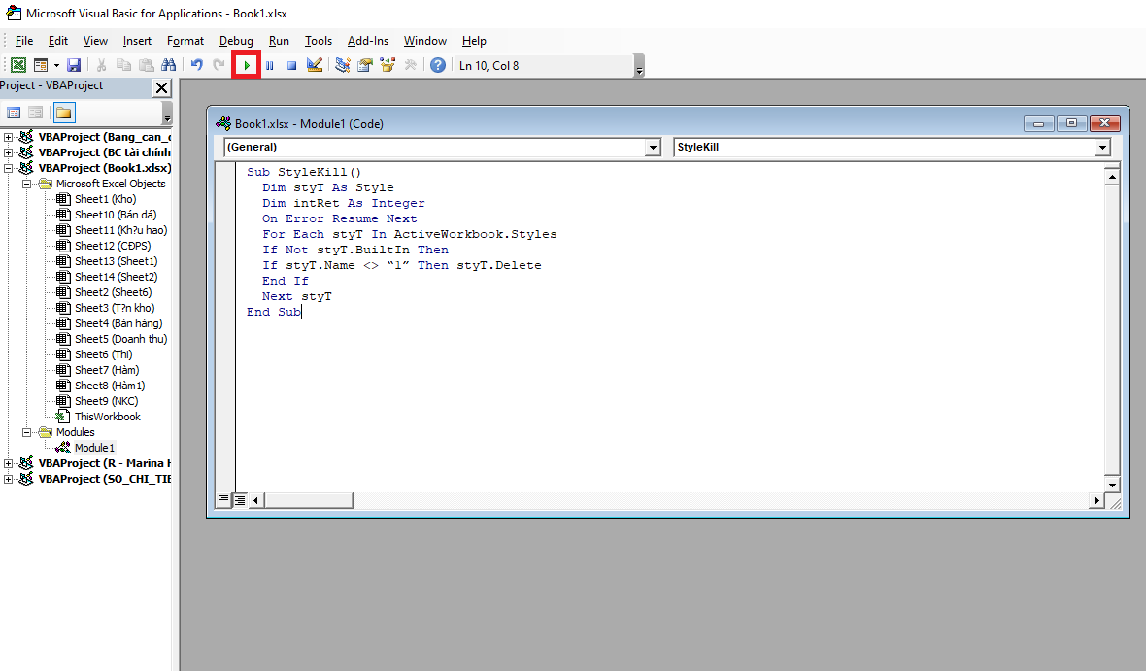Collapse the Microsoft Excel Objects folder
The width and height of the screenshot is (1146, 671).
[x=28, y=184]
